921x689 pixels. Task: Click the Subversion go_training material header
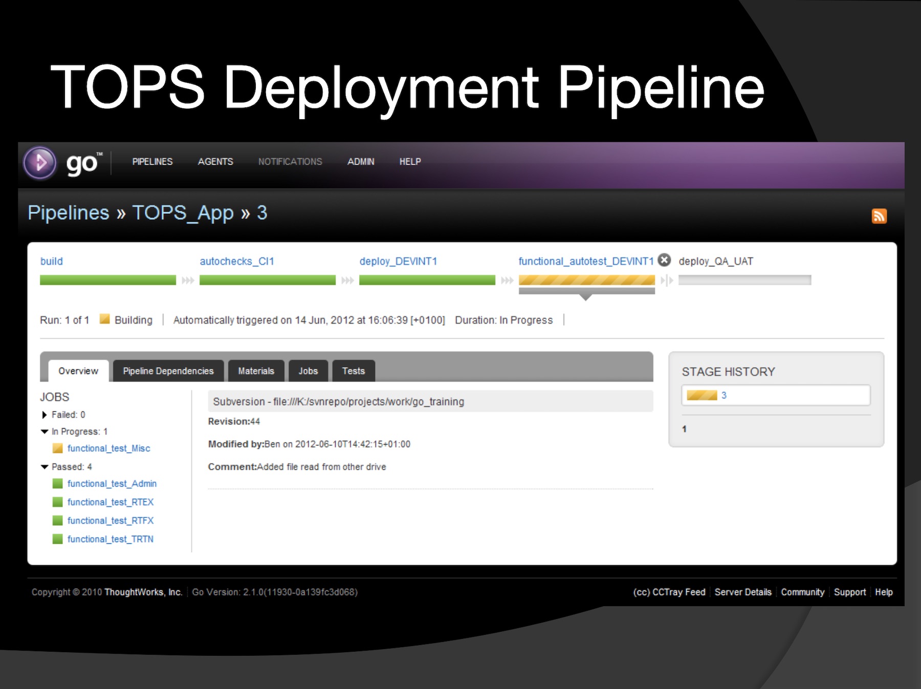click(430, 402)
